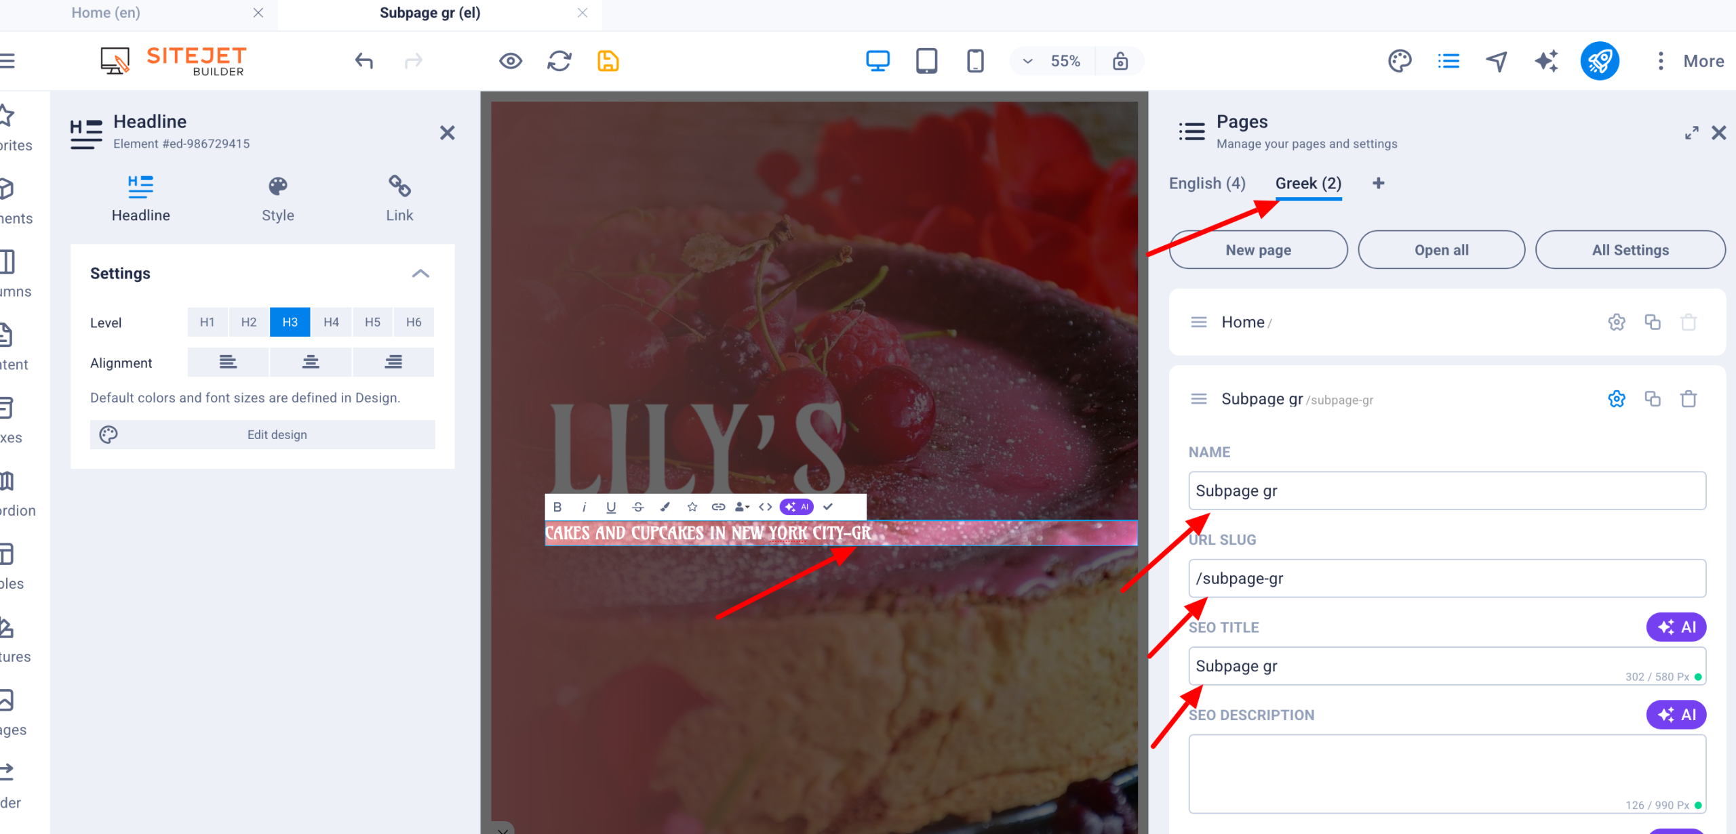The height and width of the screenshot is (834, 1736).
Task: Set headline alignment to center
Action: [311, 362]
